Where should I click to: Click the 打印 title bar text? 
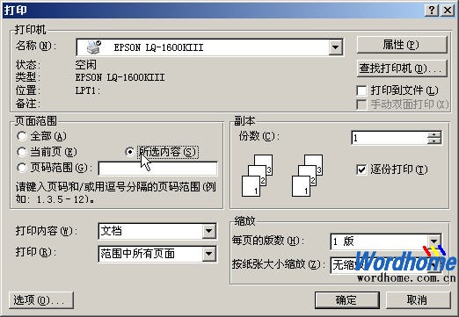(x=15, y=11)
